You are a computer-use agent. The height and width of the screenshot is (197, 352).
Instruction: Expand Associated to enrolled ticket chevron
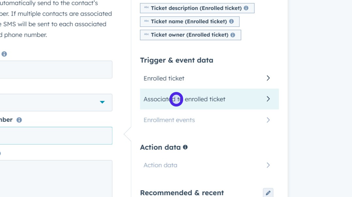pyautogui.click(x=268, y=99)
